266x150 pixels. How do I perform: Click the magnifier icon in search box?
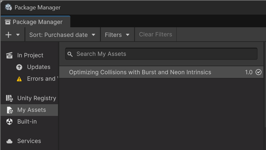coord(70,54)
